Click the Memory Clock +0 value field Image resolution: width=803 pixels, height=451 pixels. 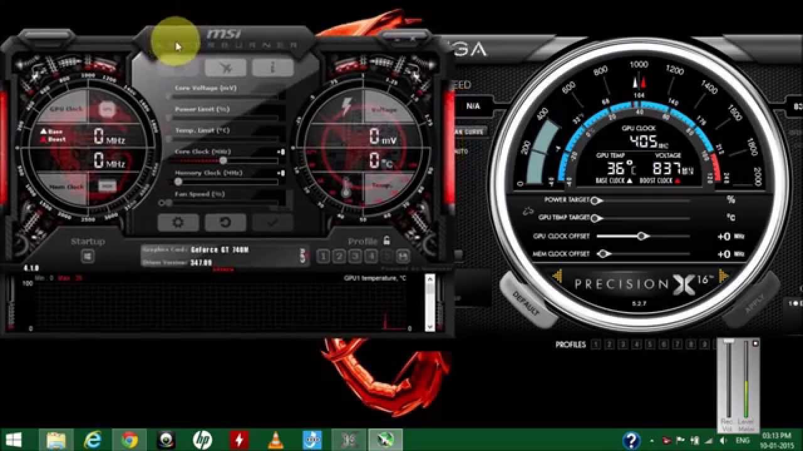pyautogui.click(x=281, y=173)
